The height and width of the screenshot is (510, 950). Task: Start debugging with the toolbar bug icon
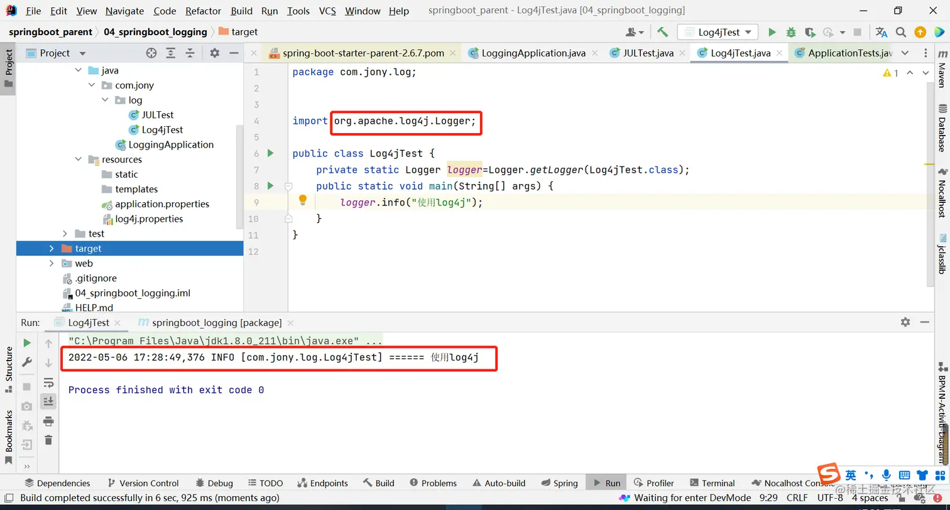click(791, 32)
